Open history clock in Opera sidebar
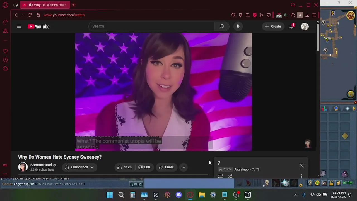Viewport: 357px width, 201px height. [5, 60]
